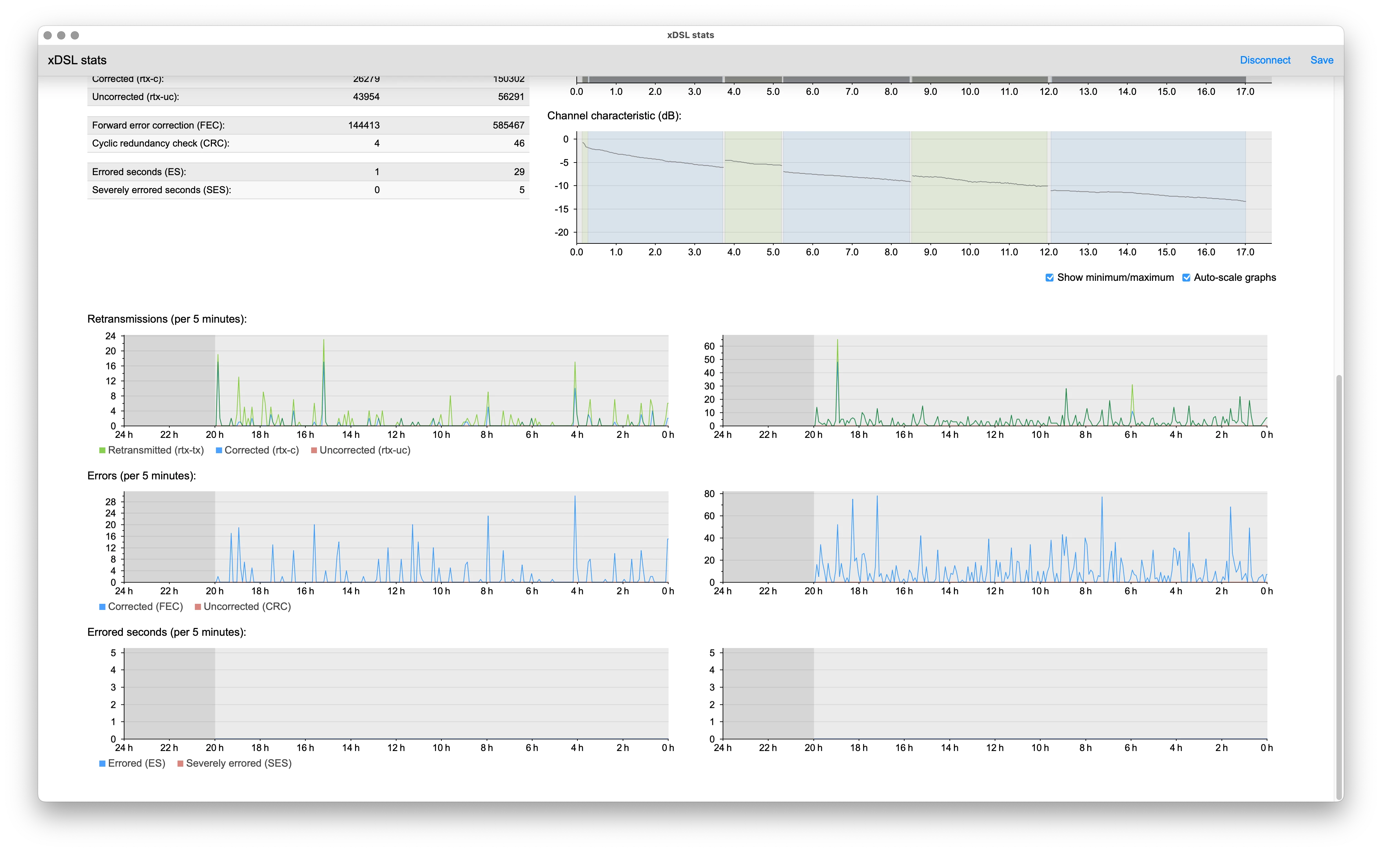1382x852 pixels.
Task: Toggle Show minimum/maximum checkbox
Action: point(1049,277)
